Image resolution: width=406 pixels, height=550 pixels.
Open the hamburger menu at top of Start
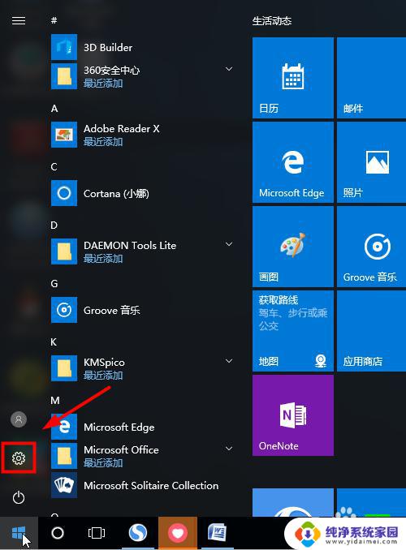[19, 21]
